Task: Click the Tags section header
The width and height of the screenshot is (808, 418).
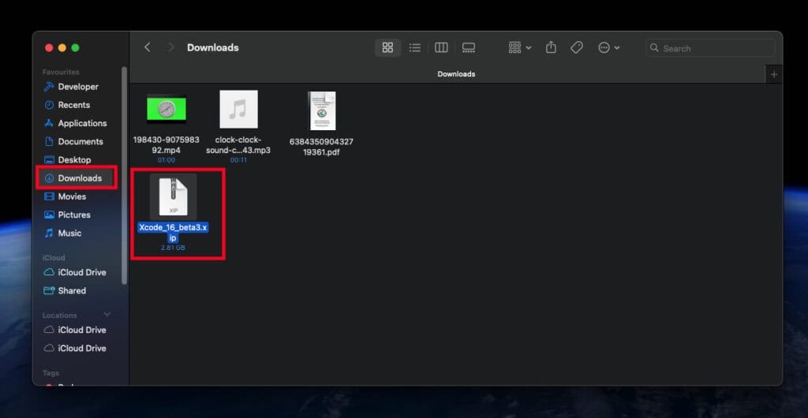Action: click(x=50, y=373)
